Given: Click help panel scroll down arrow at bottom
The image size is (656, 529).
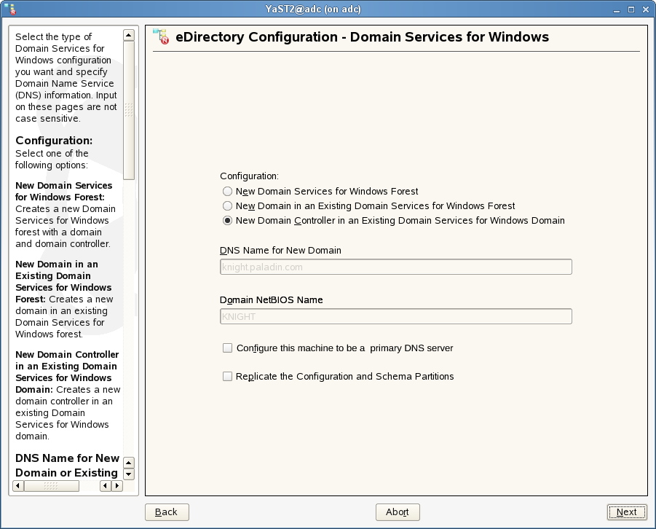Looking at the screenshot, I should (x=129, y=474).
